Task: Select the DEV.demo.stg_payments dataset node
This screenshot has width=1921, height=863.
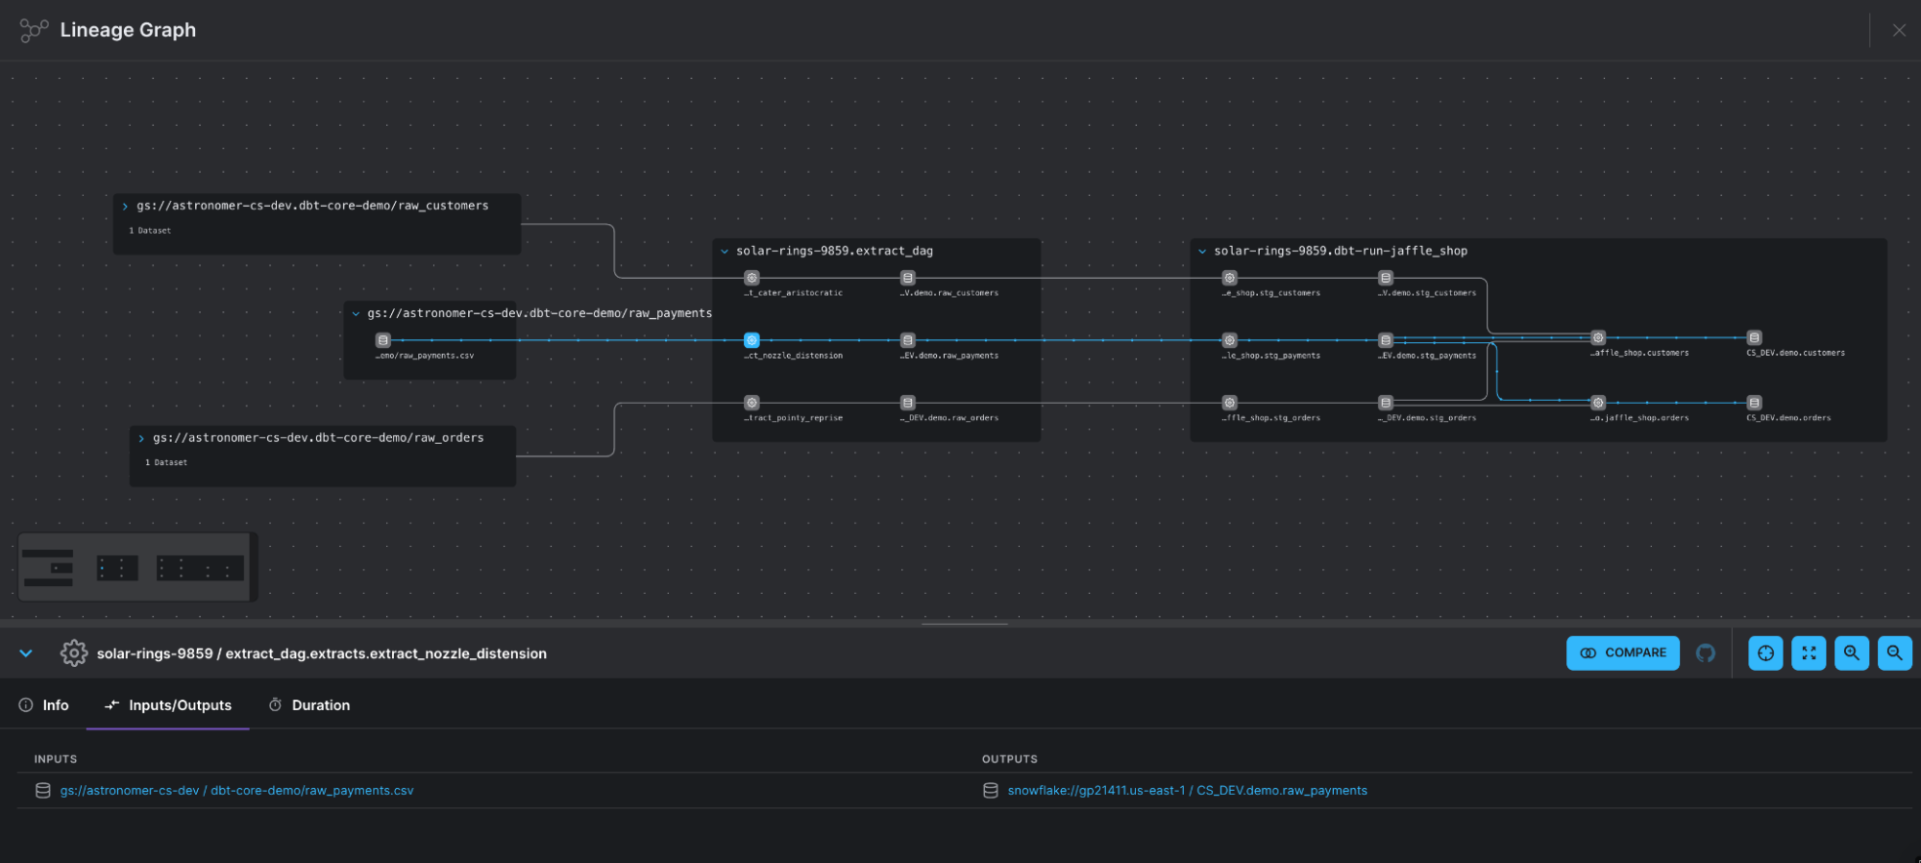Action: click(x=1386, y=340)
